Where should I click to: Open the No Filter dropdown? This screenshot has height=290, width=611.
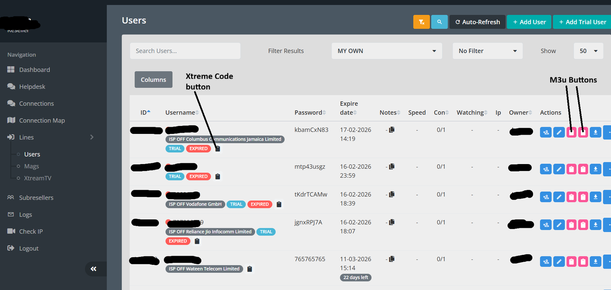[x=488, y=51]
